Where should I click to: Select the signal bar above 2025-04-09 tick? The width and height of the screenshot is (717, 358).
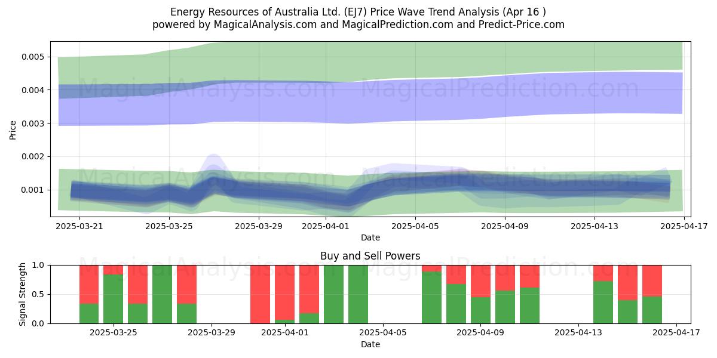(481, 294)
